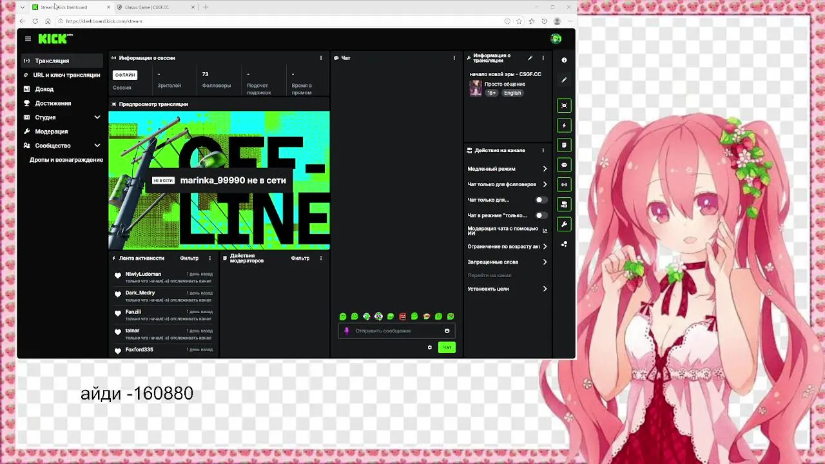The width and height of the screenshot is (825, 464).
Task: Open the Действия модераторов options menu
Action: 321,258
